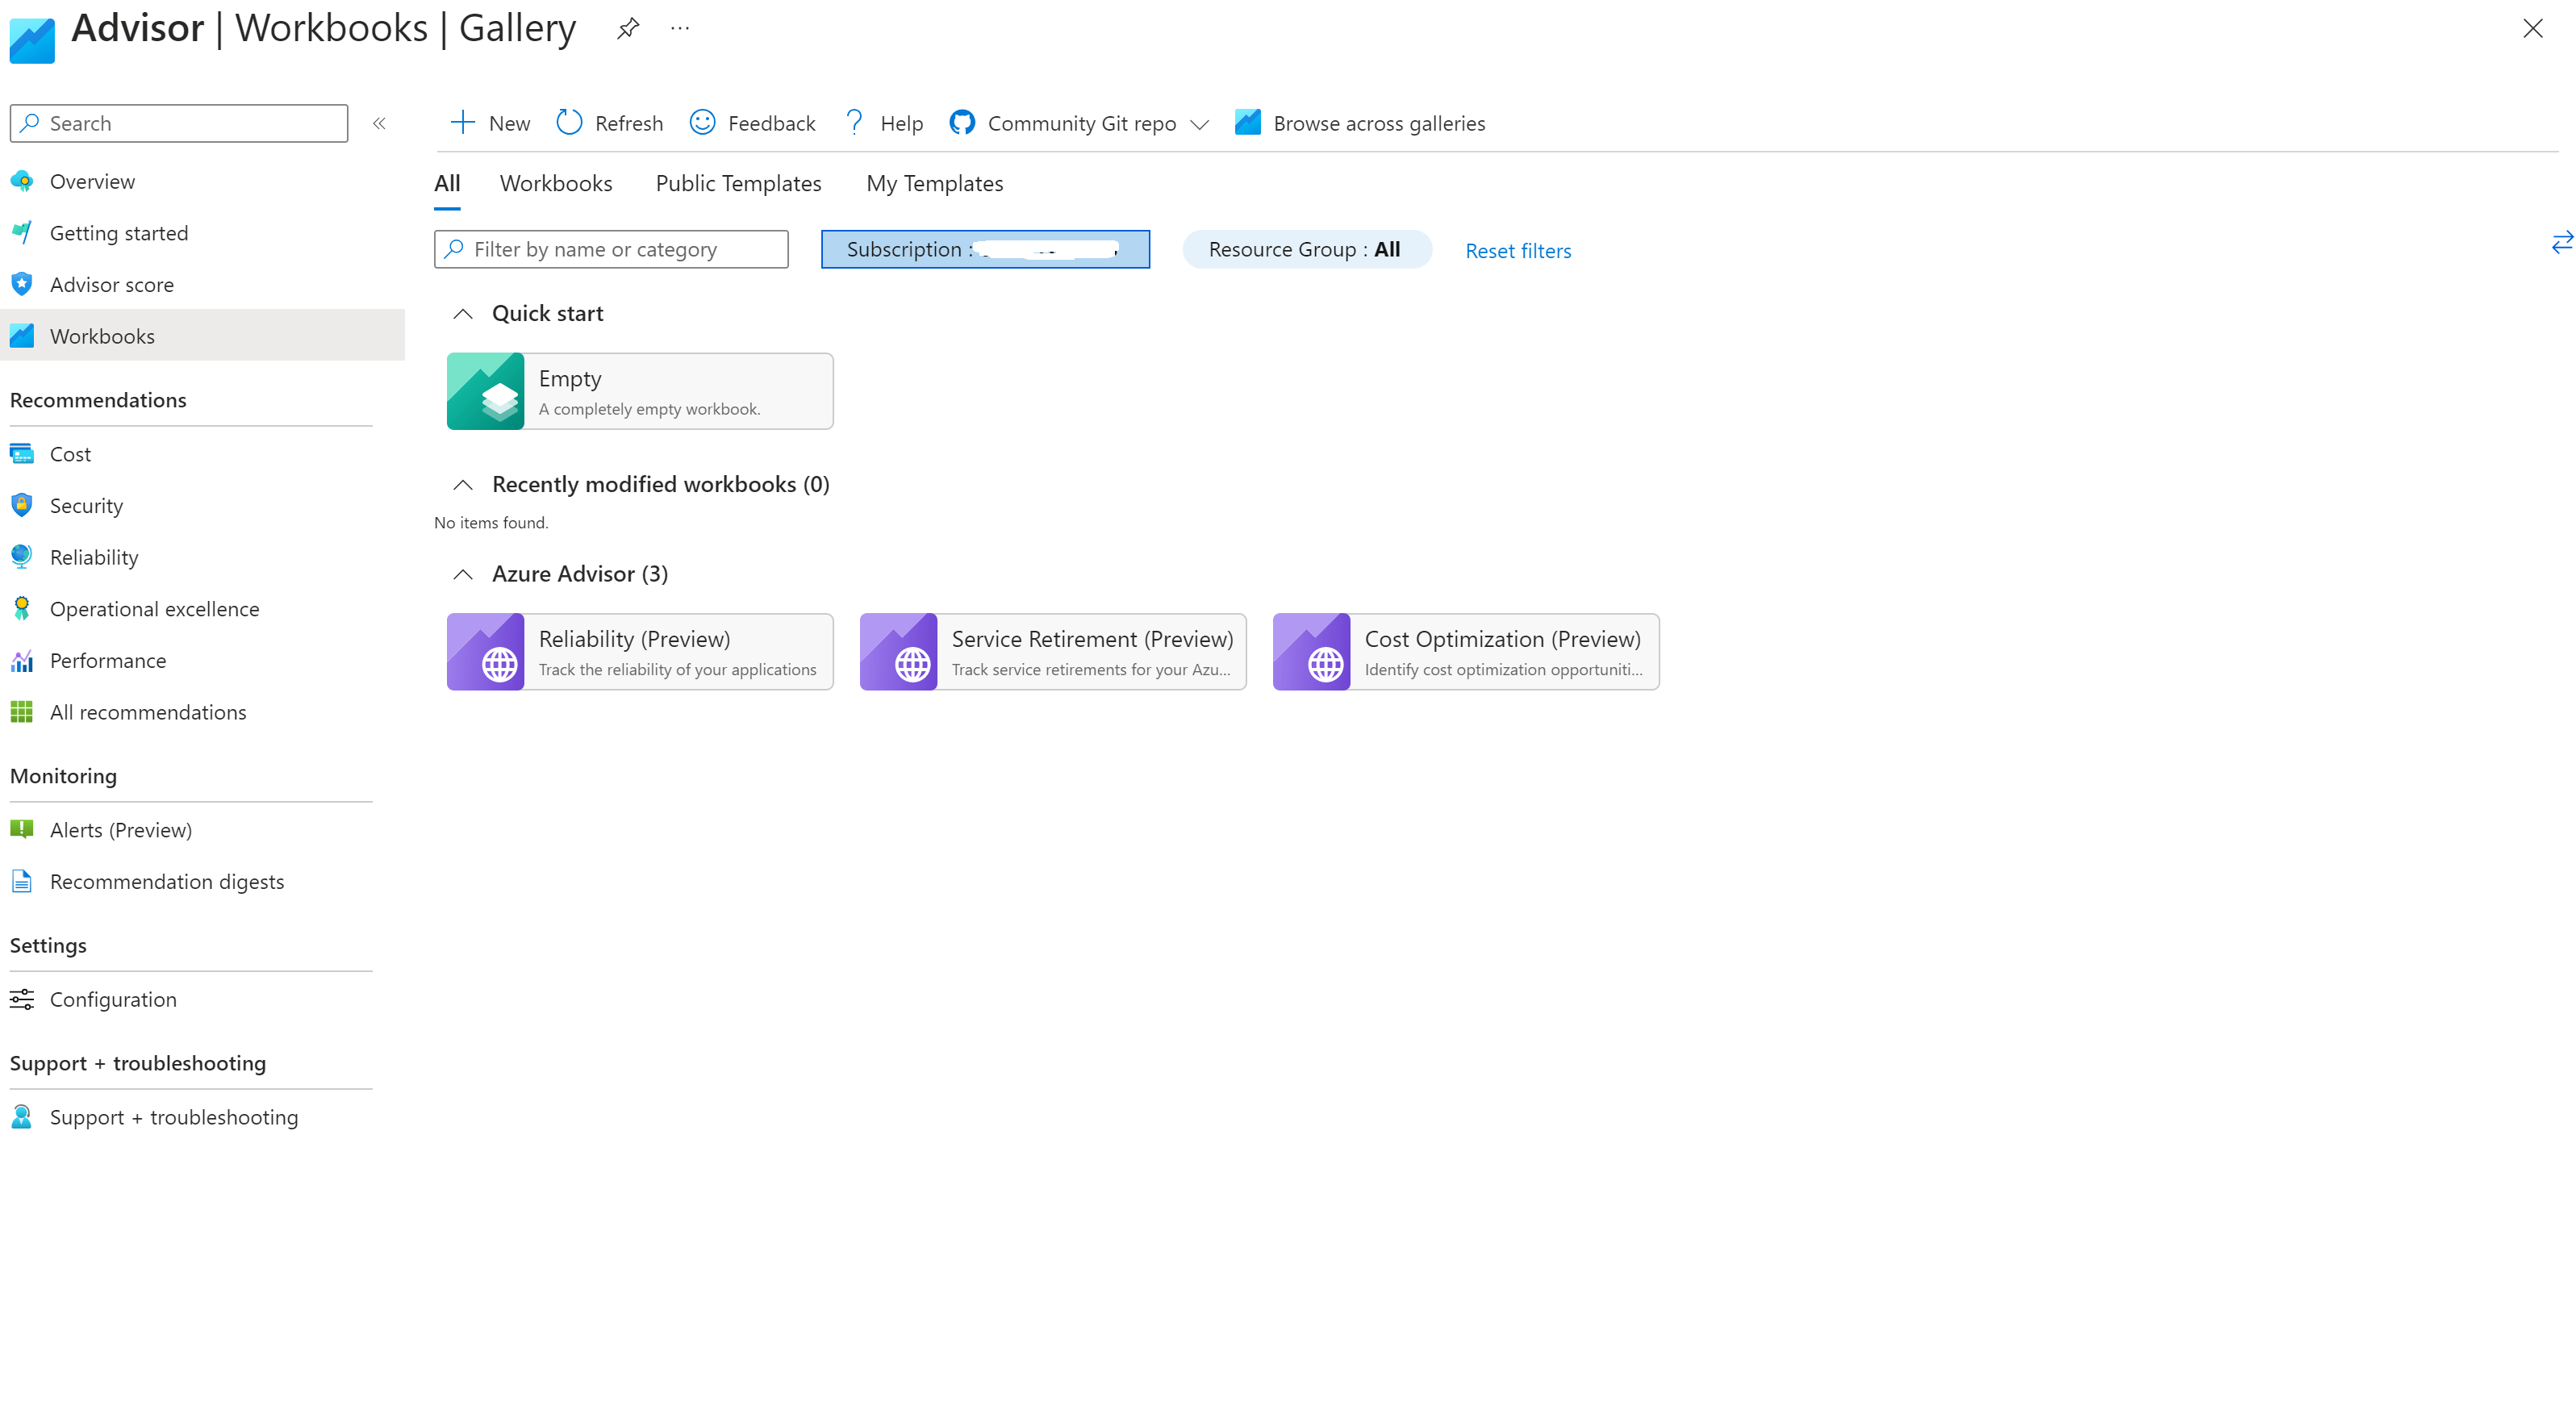The image size is (2576, 1402).
Task: Click the Refresh toolbar icon
Action: click(569, 122)
